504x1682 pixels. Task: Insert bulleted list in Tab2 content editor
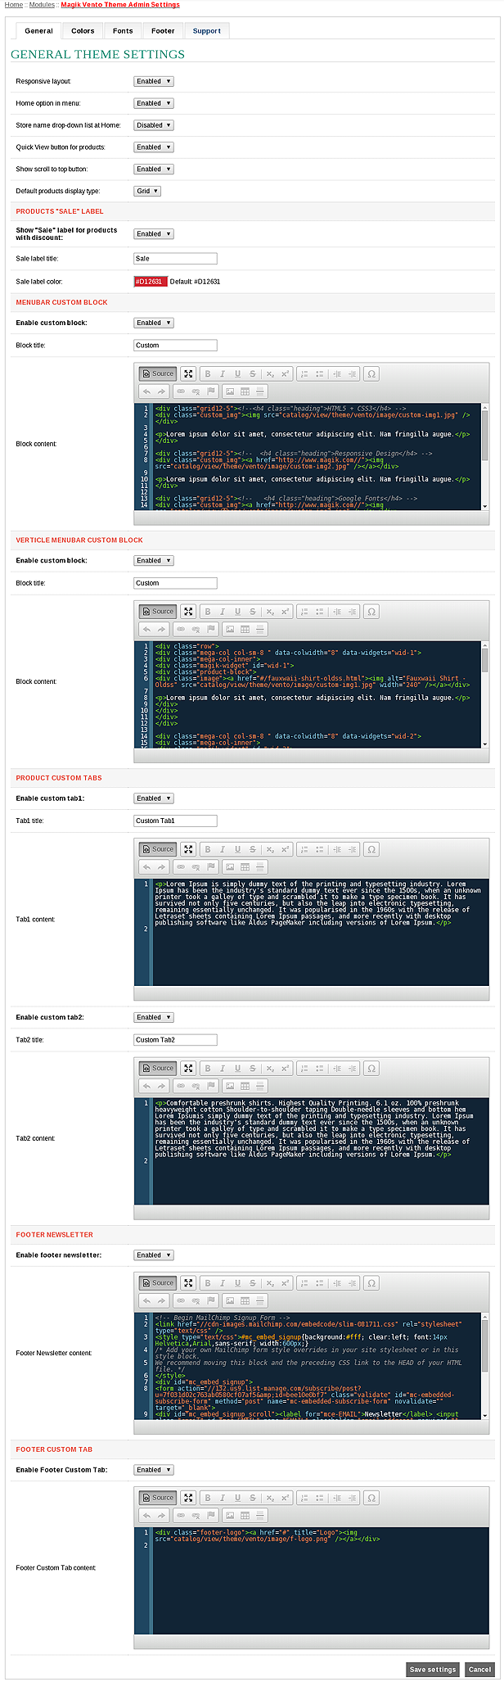point(320,1068)
